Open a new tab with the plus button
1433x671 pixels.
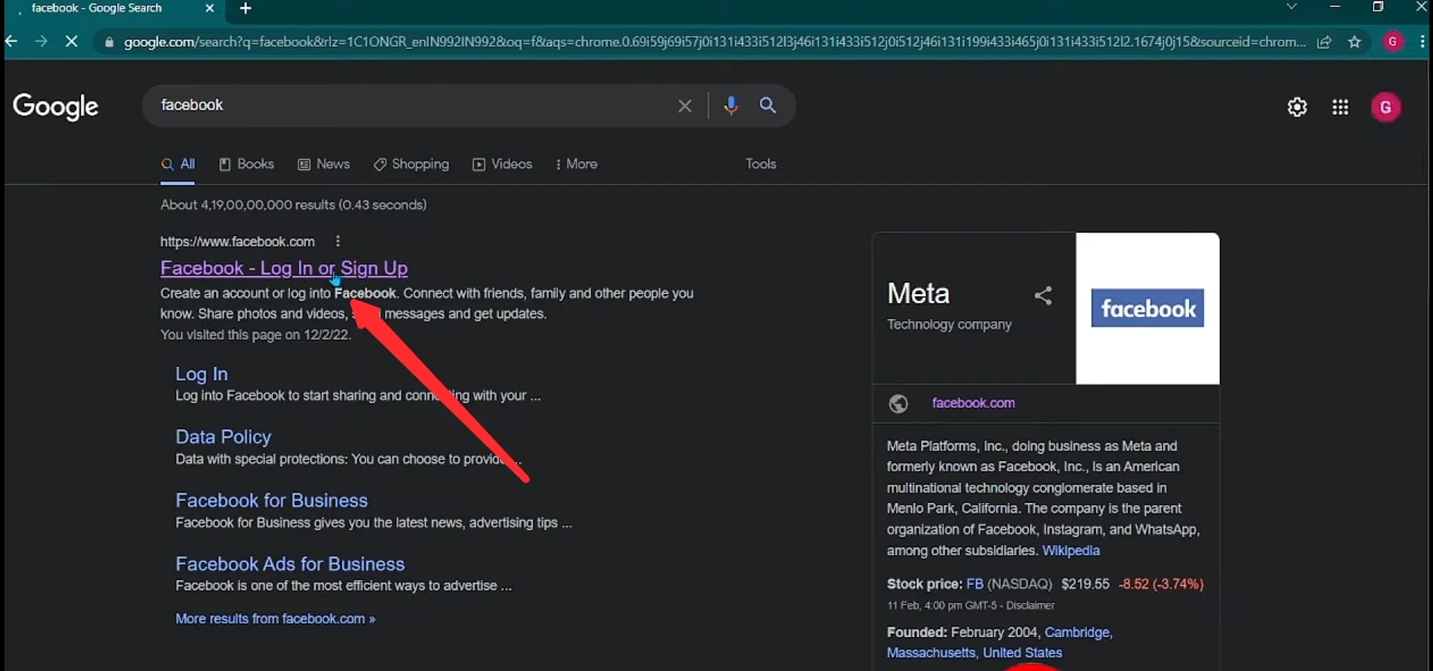pos(246,8)
